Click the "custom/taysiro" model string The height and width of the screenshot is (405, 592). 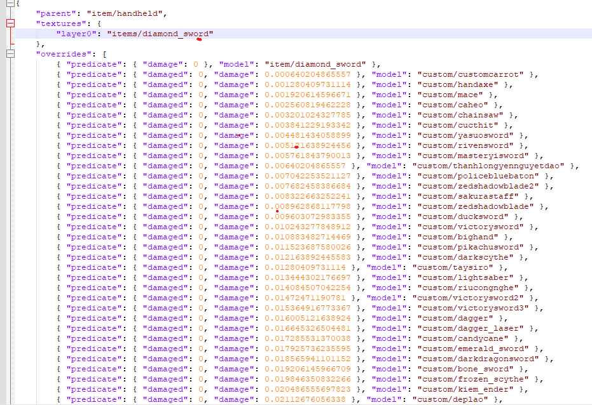click(453, 268)
